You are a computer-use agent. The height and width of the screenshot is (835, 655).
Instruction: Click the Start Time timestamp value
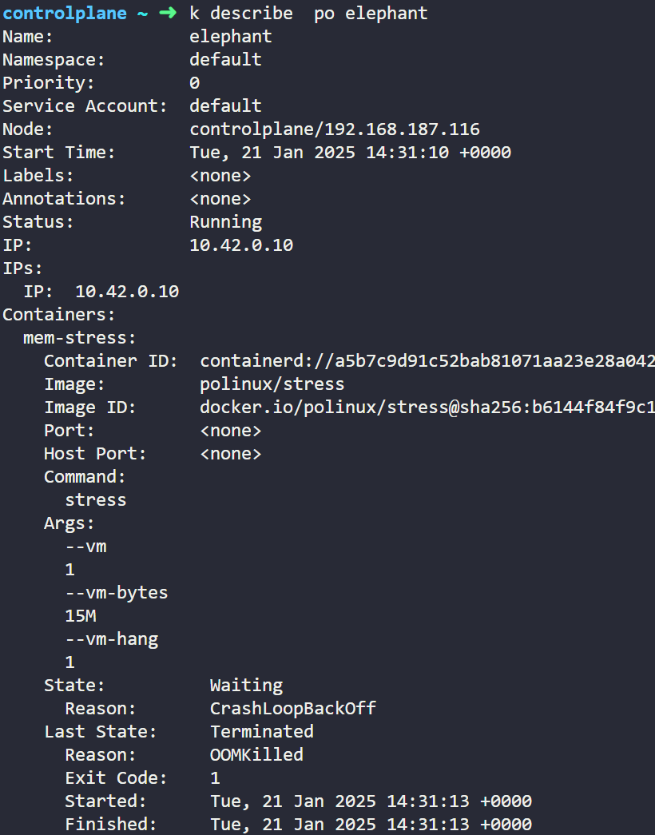click(350, 153)
